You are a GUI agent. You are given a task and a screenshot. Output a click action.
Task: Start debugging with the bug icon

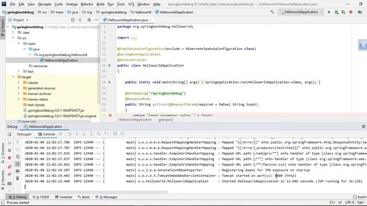(337, 12)
